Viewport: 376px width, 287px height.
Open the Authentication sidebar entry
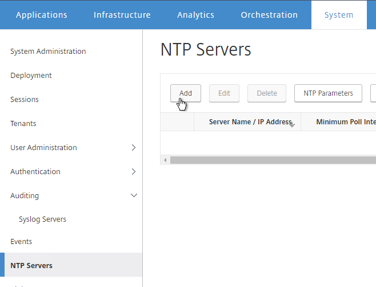(x=35, y=171)
